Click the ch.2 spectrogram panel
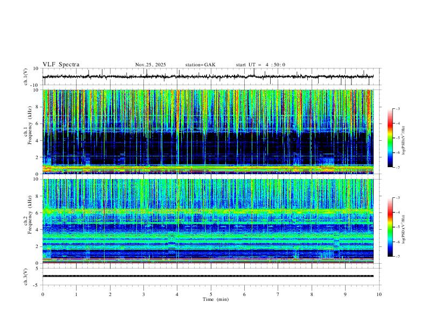Image resolution: width=427 pixels, height=330 pixels. coord(208,221)
